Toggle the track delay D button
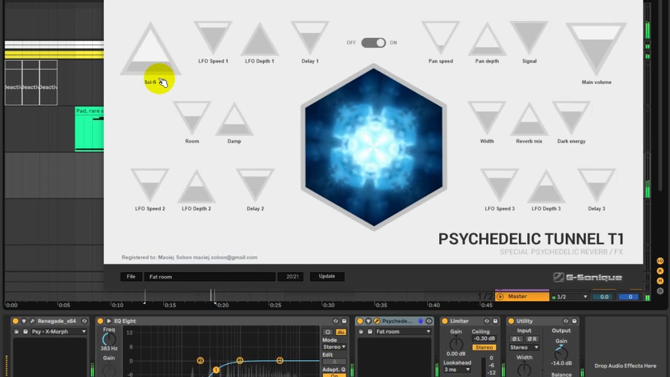Viewport: 670px width, 377px height. click(660, 291)
